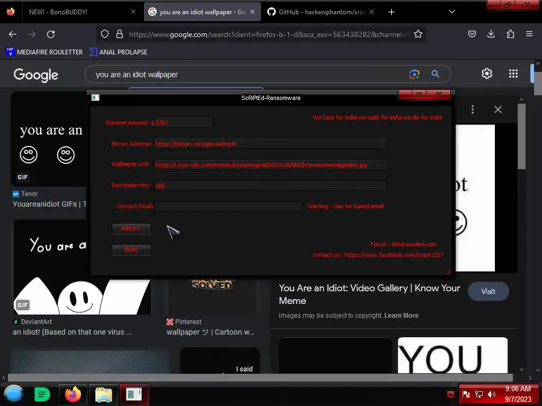542x406 pixels.
Task: Click the facebook contact us text
Action: (377, 255)
